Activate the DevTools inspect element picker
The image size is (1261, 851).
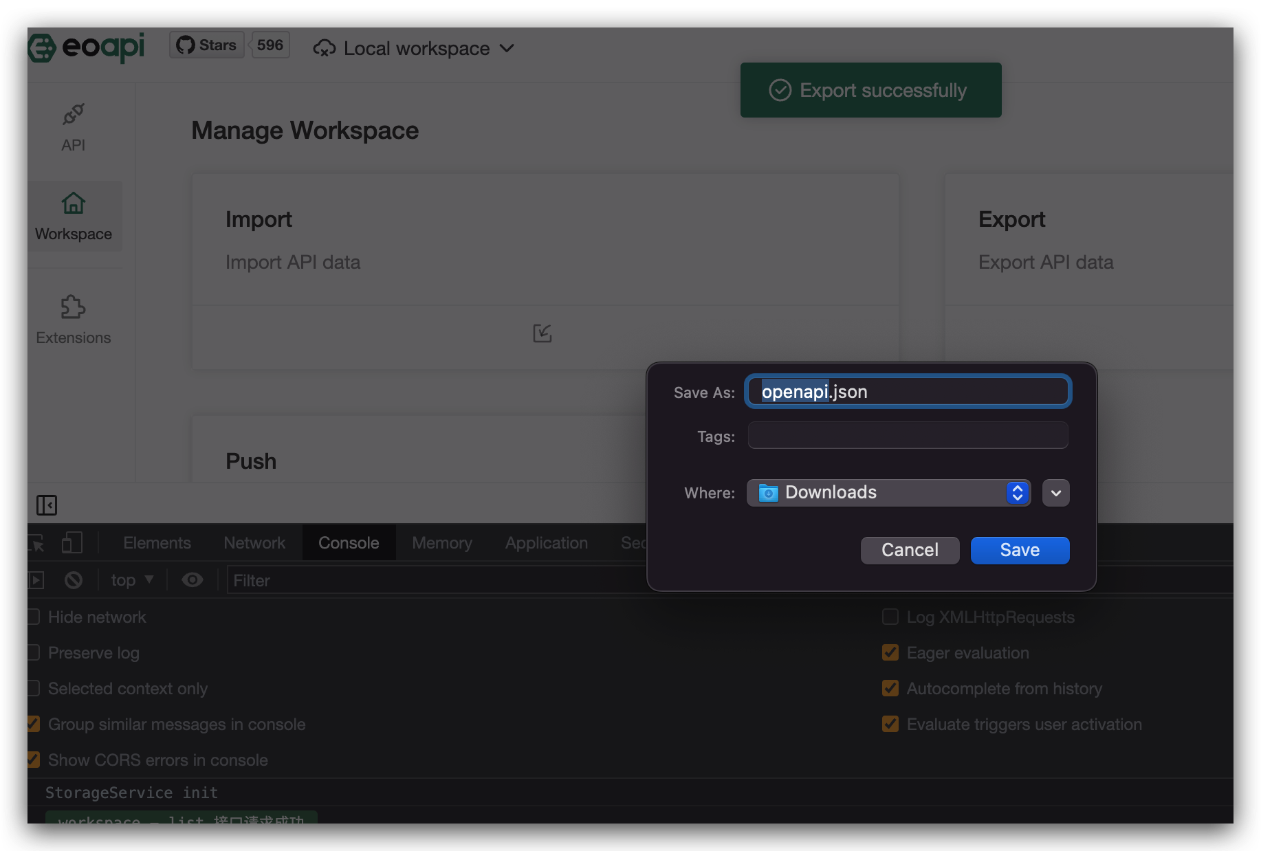click(36, 543)
